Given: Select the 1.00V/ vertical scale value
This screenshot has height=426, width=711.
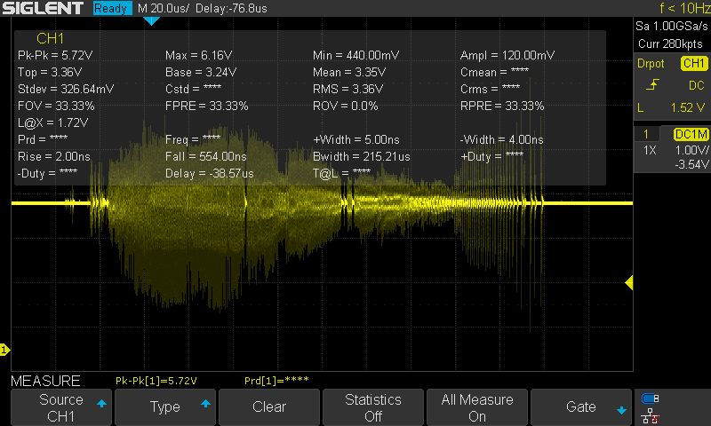Looking at the screenshot, I should click(x=691, y=150).
